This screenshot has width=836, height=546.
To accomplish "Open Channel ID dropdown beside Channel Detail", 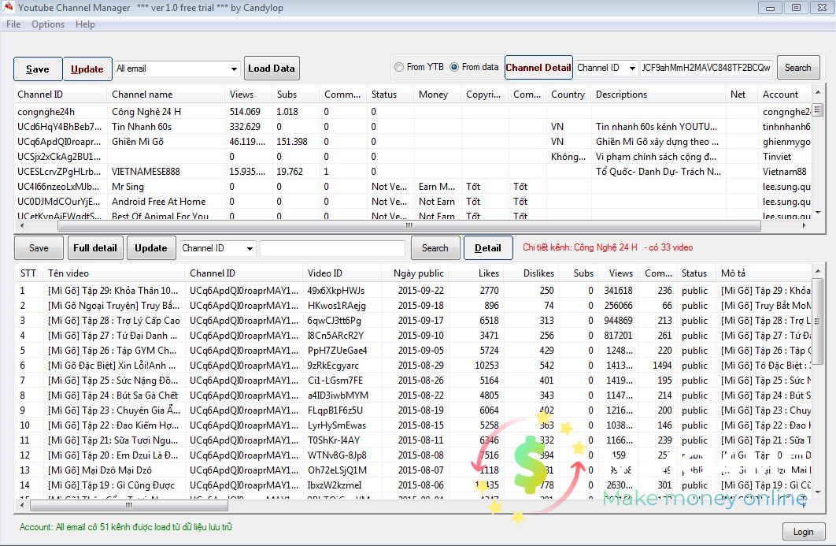I will [x=632, y=69].
